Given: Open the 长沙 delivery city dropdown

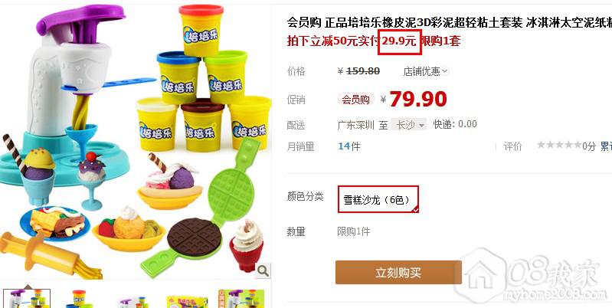Looking at the screenshot, I should pos(409,125).
